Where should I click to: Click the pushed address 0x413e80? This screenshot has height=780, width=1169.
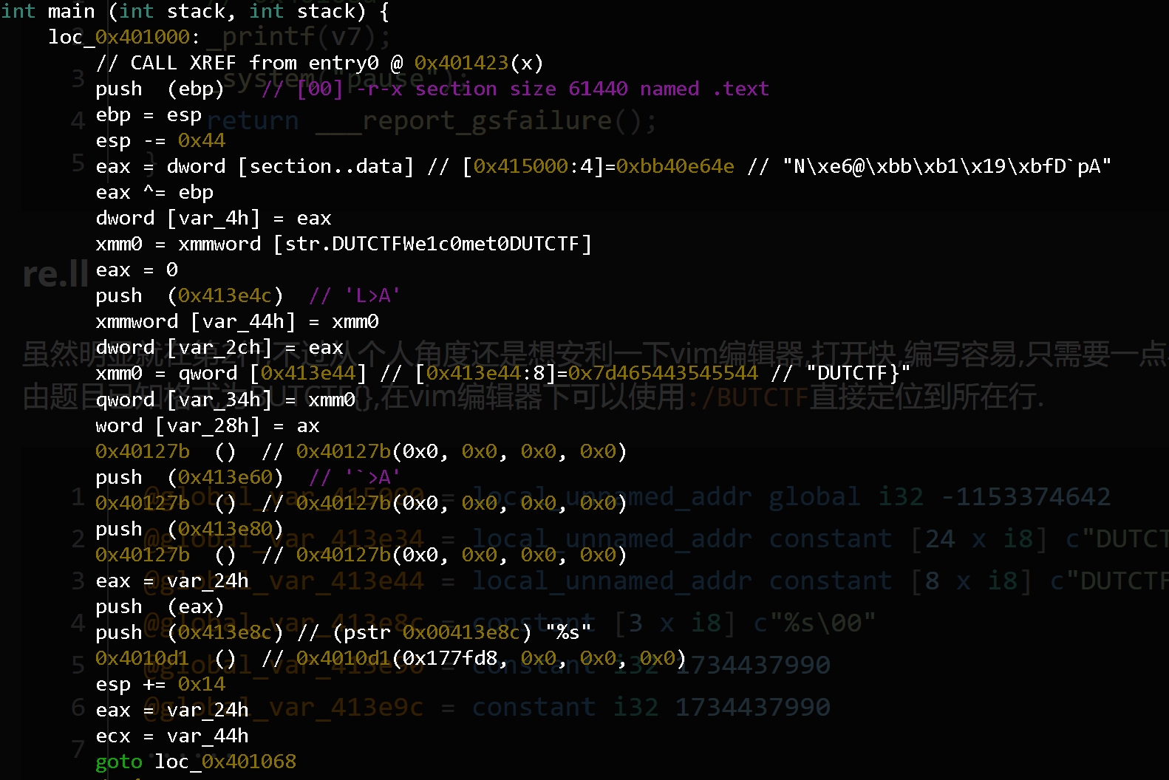pos(225,530)
